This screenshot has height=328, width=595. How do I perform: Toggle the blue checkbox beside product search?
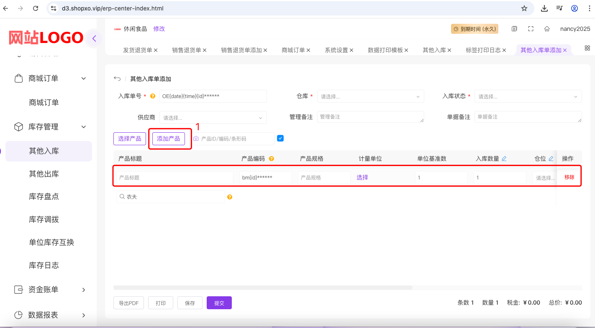(280, 138)
